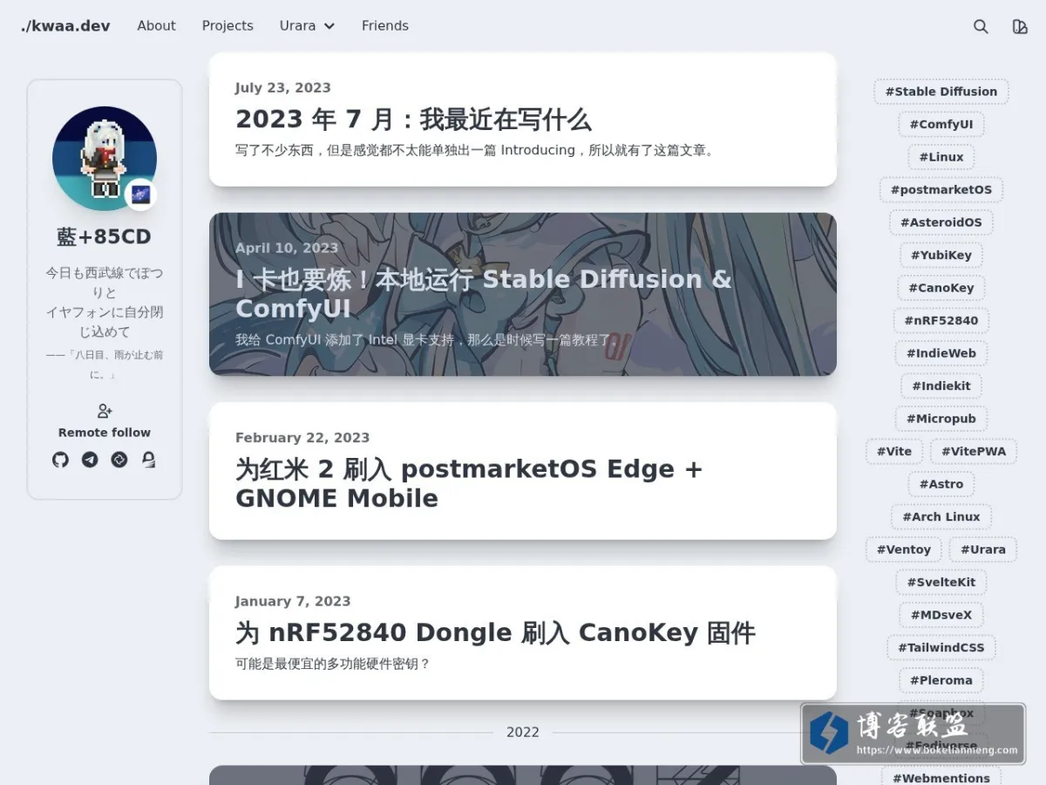1046x785 pixels.
Task: Click the Remote follow person-plus icon
Action: tap(105, 411)
